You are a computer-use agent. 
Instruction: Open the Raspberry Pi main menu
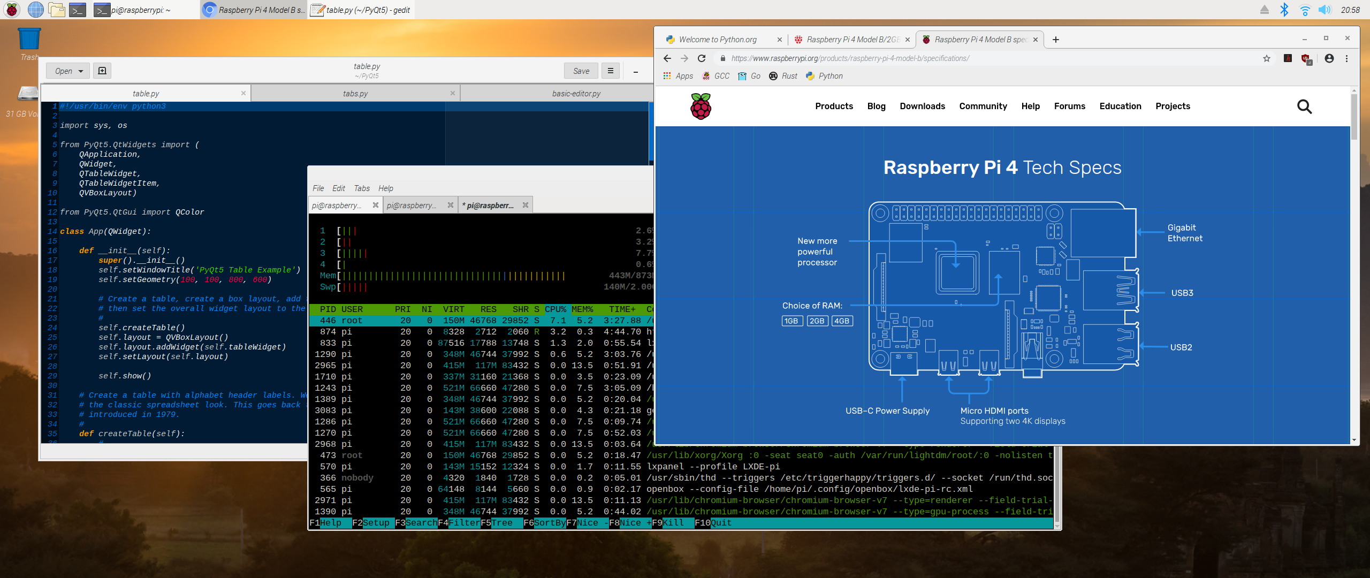coord(12,9)
